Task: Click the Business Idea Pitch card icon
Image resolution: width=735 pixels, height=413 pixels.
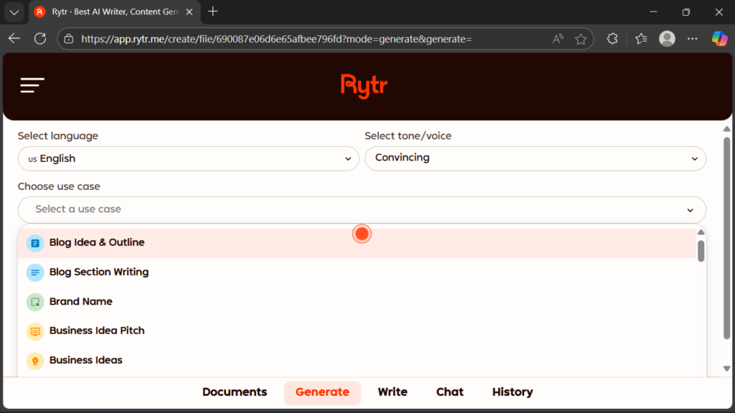Action: point(34,331)
